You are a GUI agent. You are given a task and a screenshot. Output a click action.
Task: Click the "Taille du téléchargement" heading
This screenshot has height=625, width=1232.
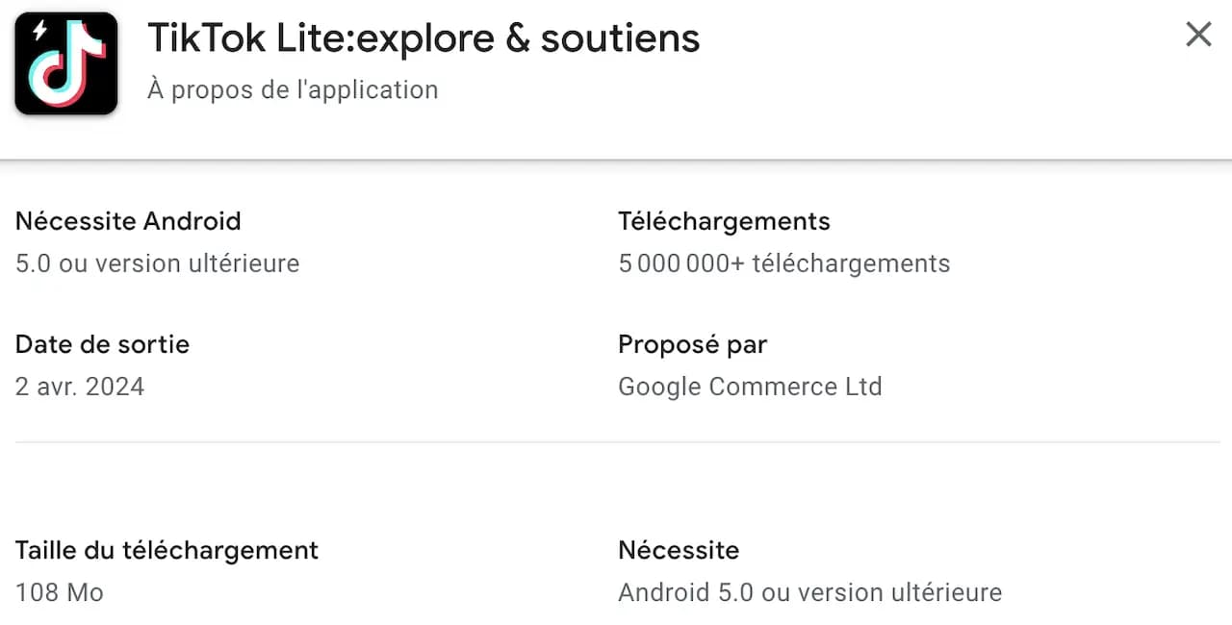click(167, 550)
